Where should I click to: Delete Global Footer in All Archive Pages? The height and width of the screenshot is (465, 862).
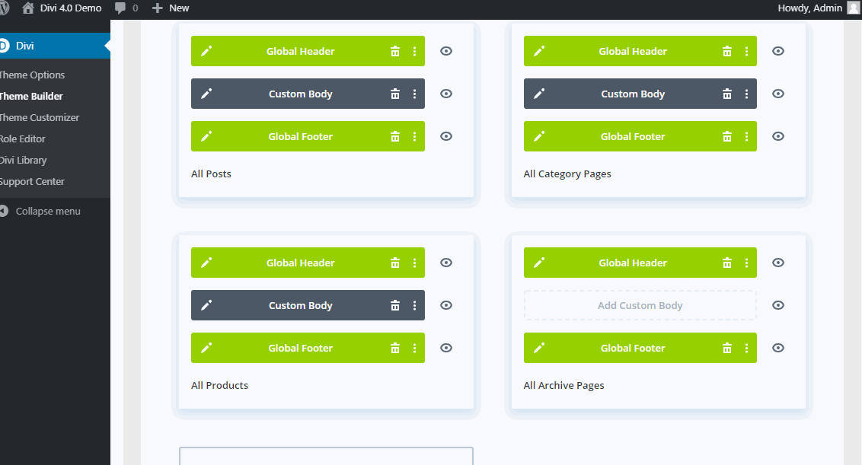726,348
